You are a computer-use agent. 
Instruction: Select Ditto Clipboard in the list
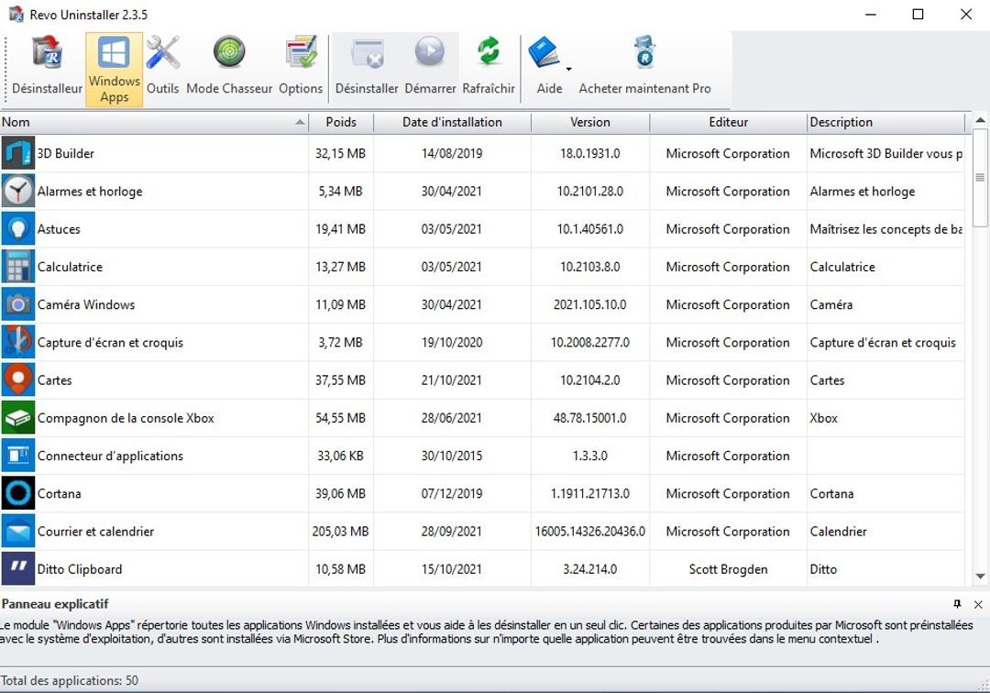coord(79,568)
